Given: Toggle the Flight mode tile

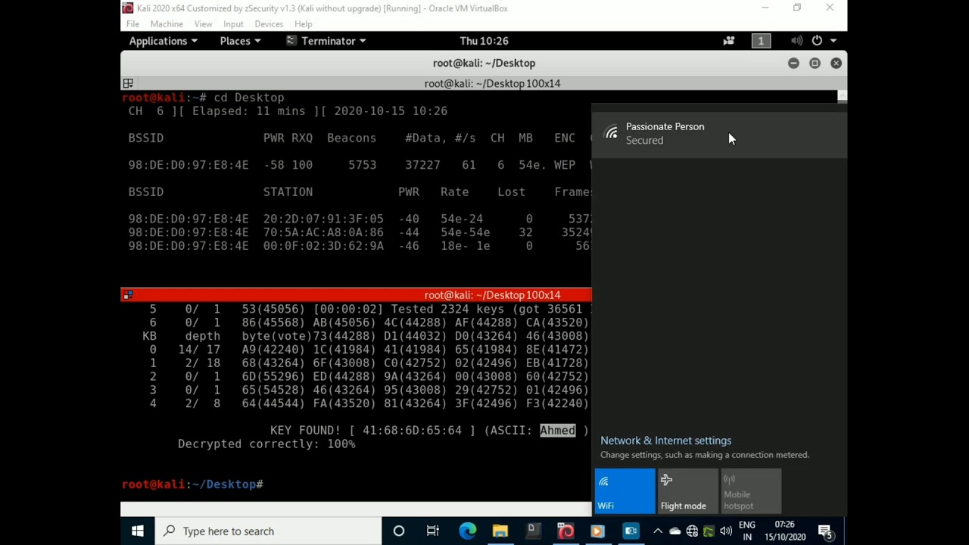Looking at the screenshot, I should [x=687, y=491].
